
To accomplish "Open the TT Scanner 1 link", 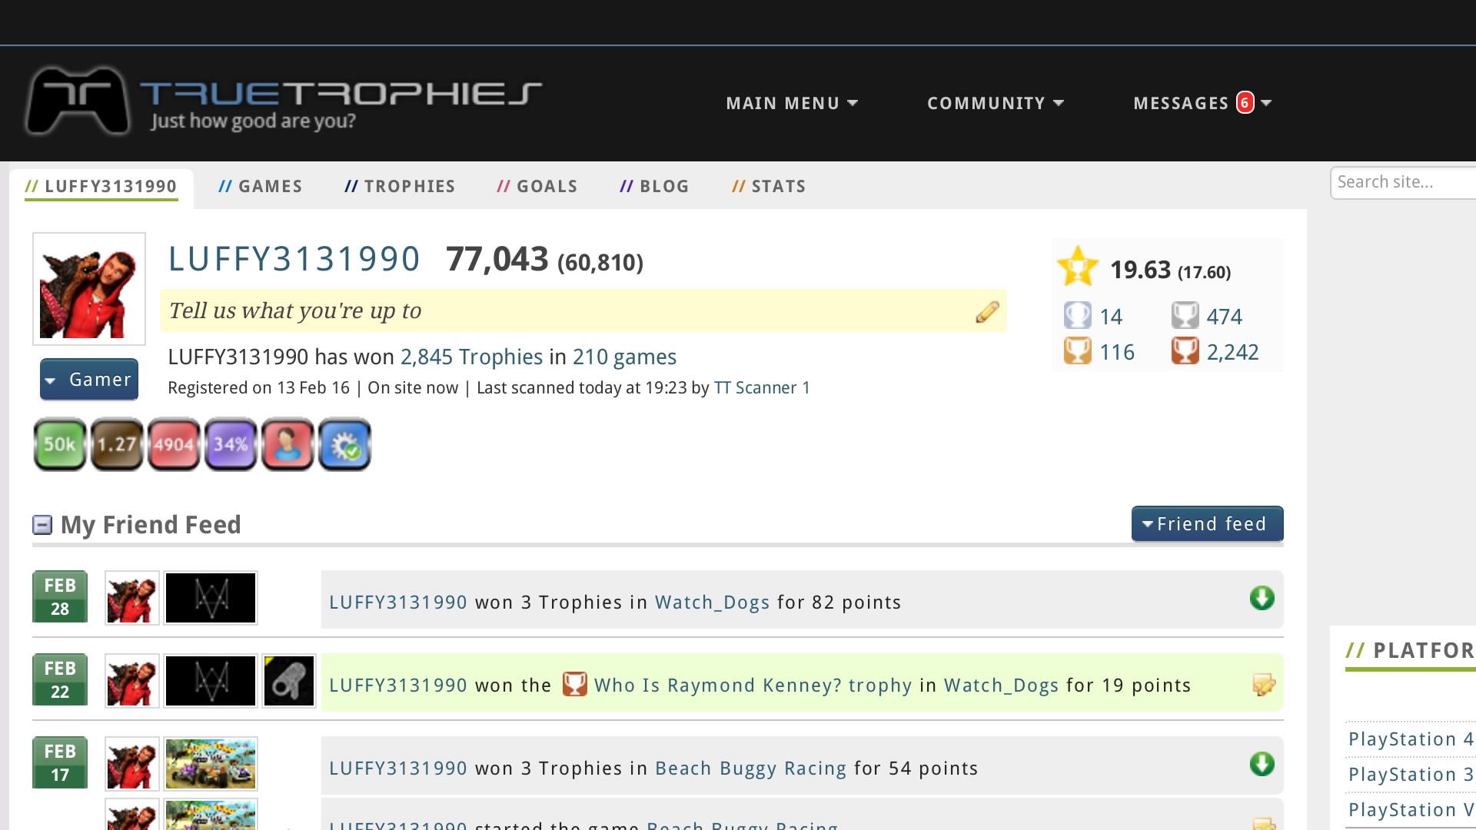I will [x=762, y=388].
